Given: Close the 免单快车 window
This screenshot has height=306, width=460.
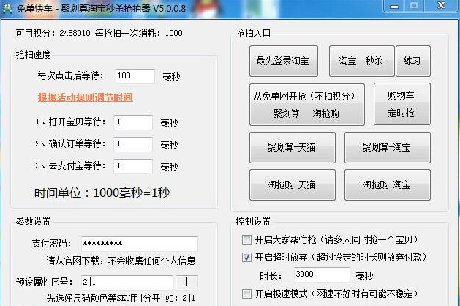Looking at the screenshot, I should tap(441, 6).
